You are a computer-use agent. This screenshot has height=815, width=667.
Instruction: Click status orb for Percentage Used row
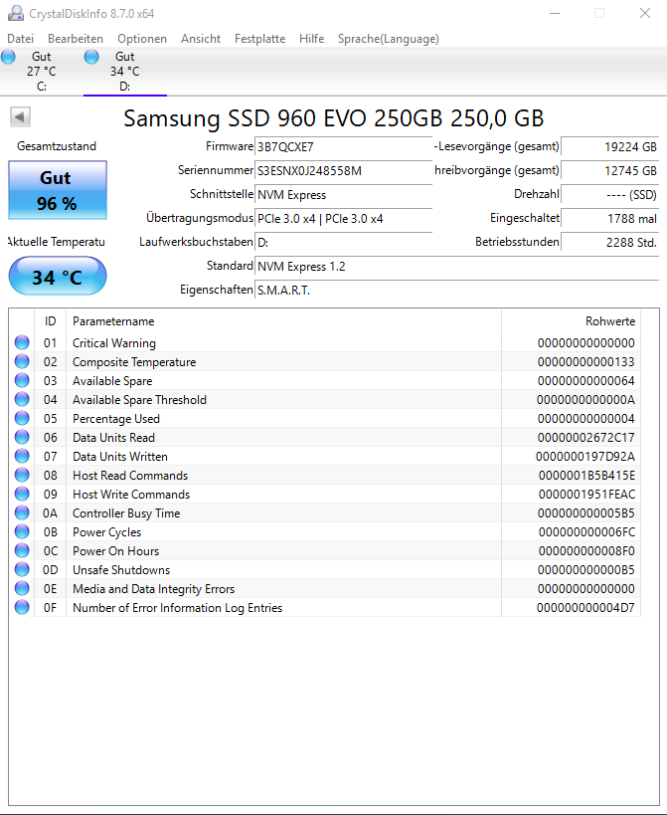tap(22, 418)
